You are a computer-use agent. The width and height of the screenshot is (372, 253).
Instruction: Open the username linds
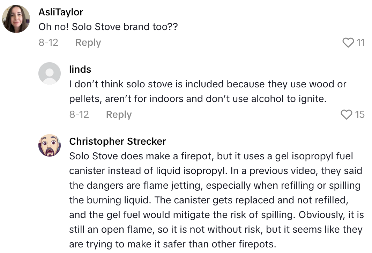point(80,69)
